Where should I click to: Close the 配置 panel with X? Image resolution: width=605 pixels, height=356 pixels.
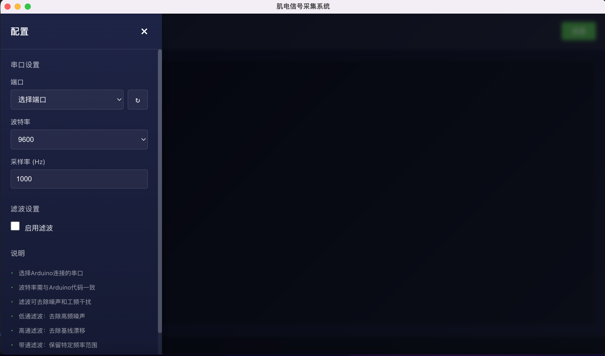click(x=144, y=31)
